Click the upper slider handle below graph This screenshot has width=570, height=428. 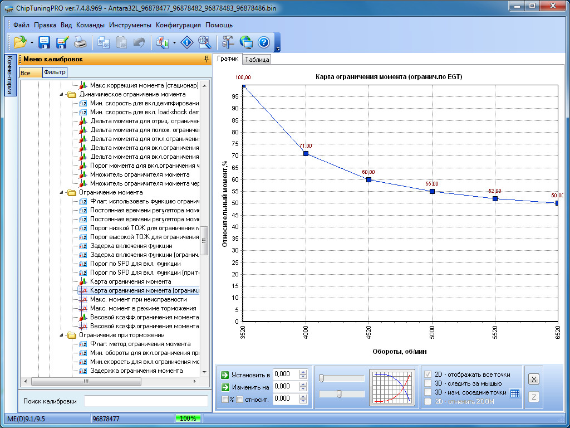322,378
